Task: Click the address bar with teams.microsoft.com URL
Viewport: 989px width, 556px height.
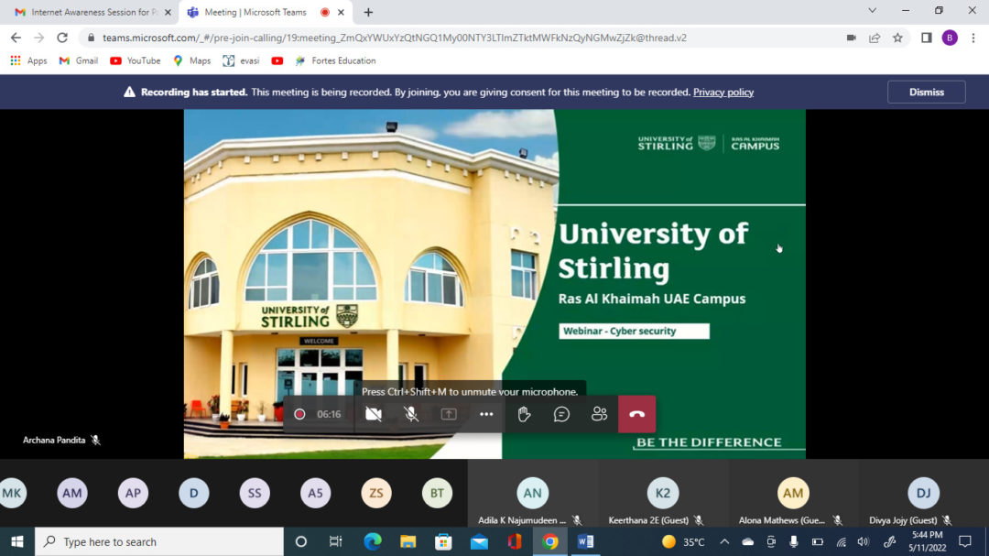Action: [394, 38]
